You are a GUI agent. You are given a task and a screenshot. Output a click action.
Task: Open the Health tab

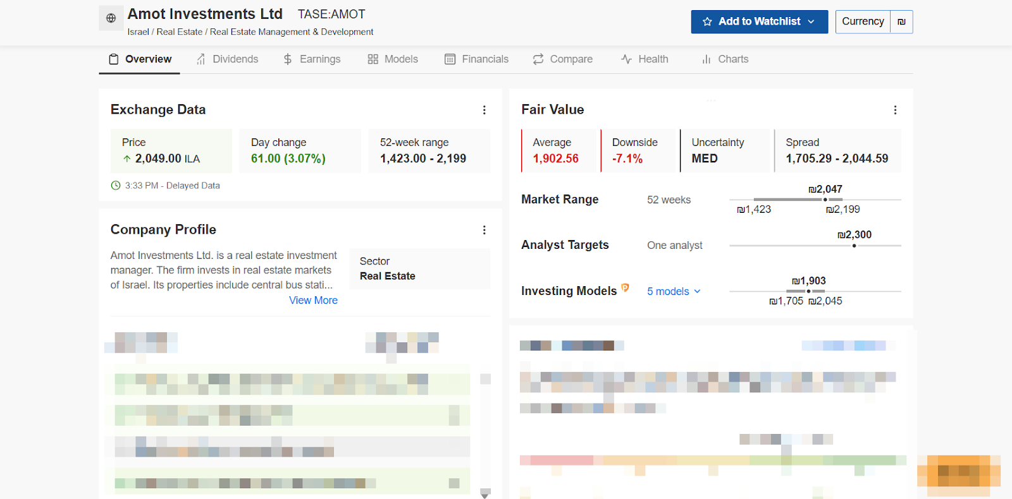(x=645, y=59)
